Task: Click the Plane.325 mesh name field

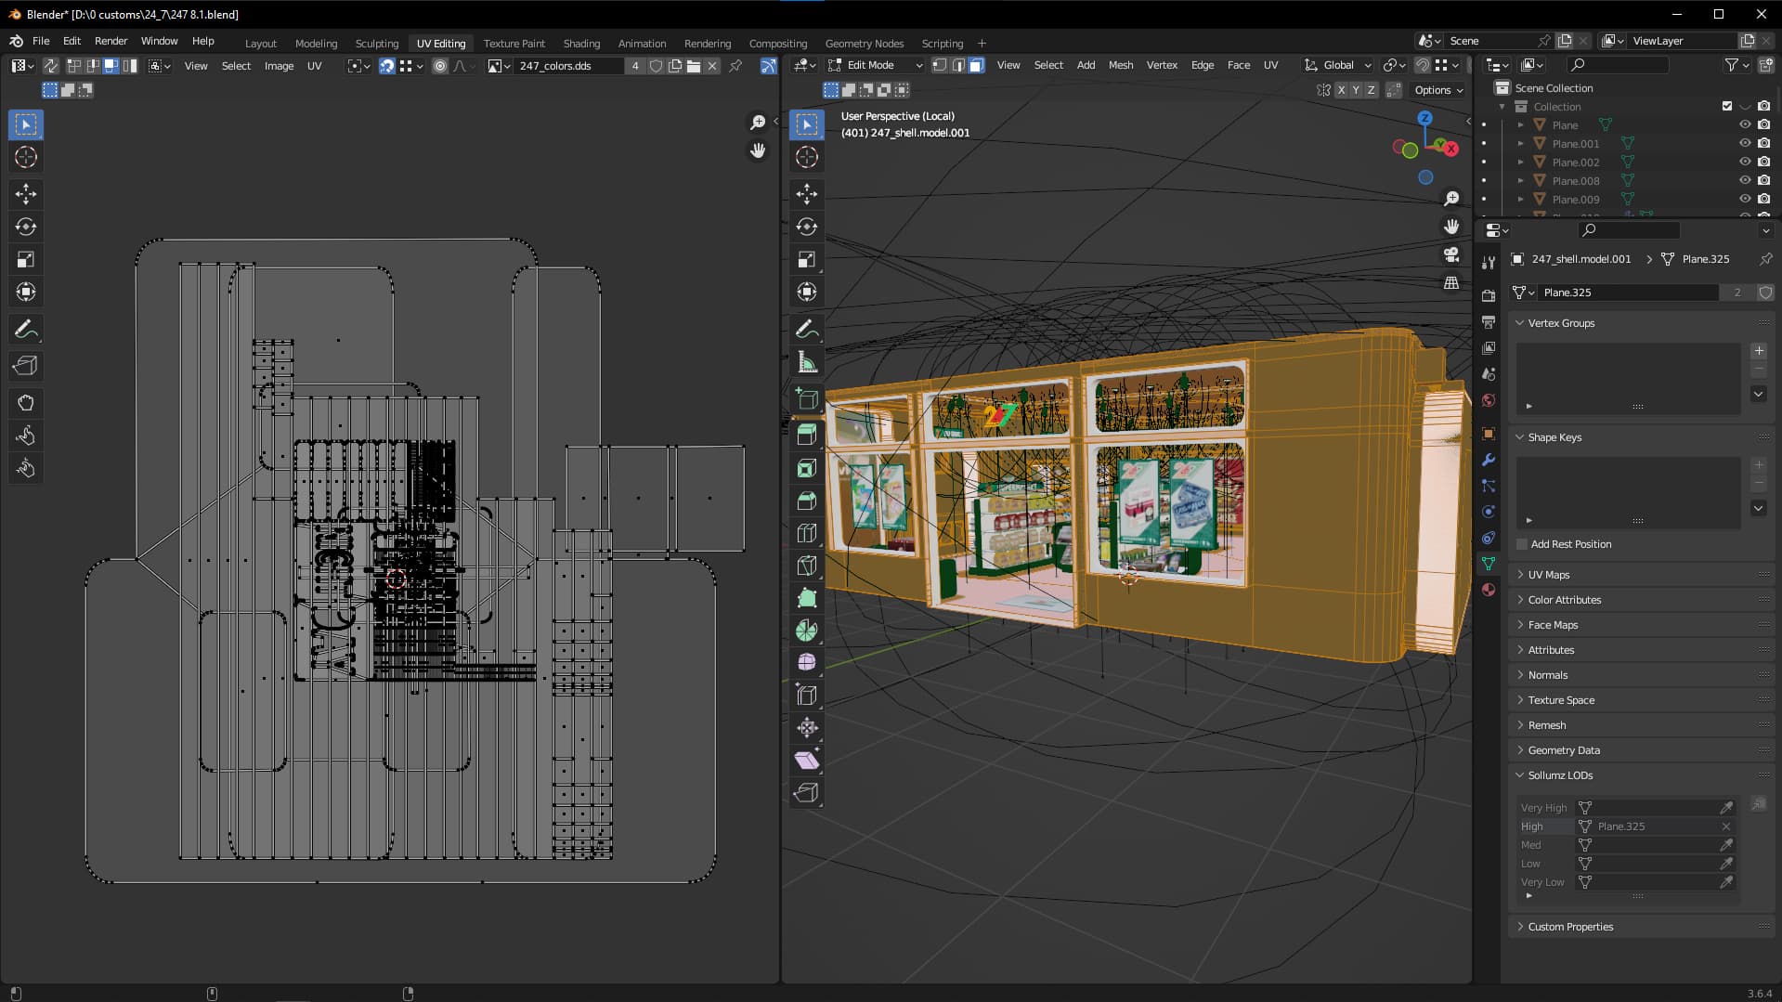Action: click(1627, 293)
